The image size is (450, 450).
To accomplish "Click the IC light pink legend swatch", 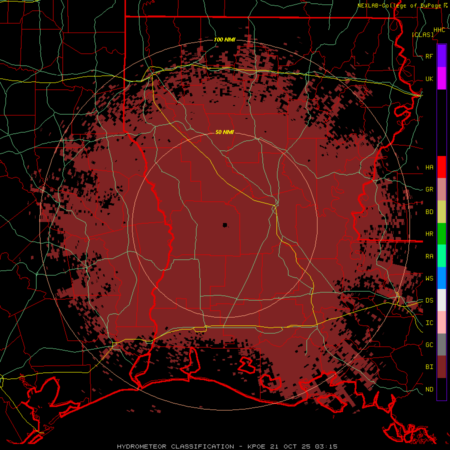I will pyautogui.click(x=441, y=322).
